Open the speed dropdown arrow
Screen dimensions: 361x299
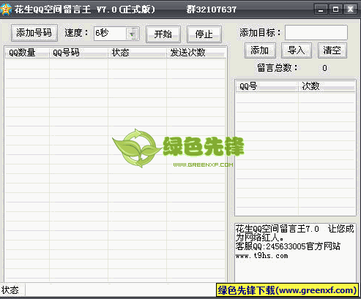tap(132, 34)
